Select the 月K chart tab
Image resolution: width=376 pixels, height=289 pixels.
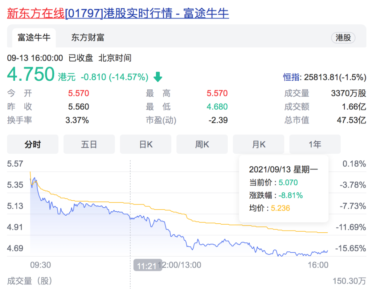point(258,144)
